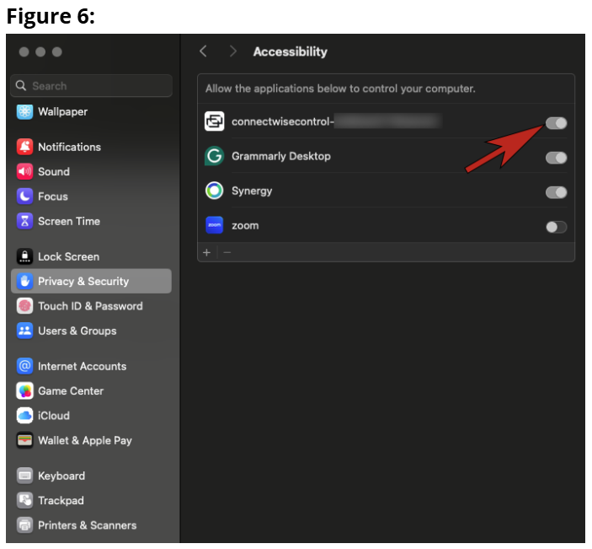
Task: Disable Grammarly Desktop accessibility toggle
Action: (x=556, y=158)
